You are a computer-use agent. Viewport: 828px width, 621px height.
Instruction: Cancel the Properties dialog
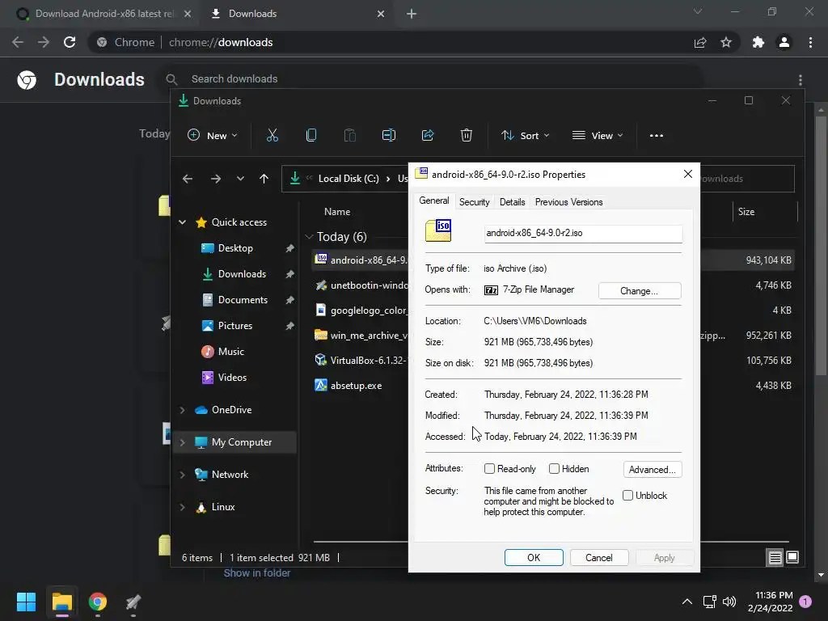point(599,558)
